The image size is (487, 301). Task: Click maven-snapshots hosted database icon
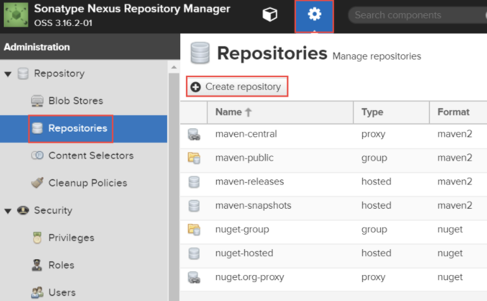194,206
